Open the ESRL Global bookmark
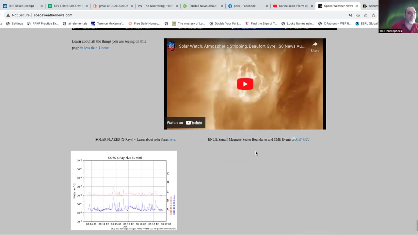The image size is (418, 235). tap(366, 23)
